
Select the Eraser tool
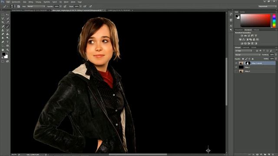click(3, 34)
